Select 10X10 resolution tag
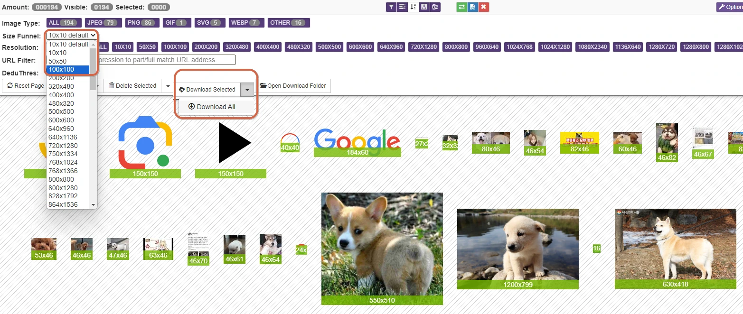 123,47
